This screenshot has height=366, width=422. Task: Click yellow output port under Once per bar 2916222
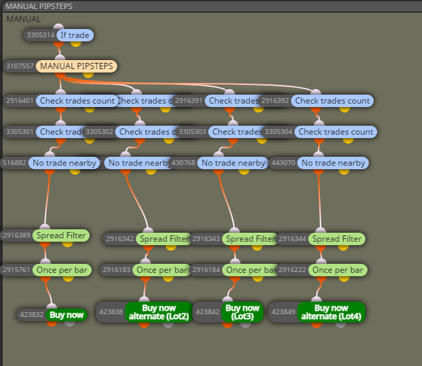[344, 278]
